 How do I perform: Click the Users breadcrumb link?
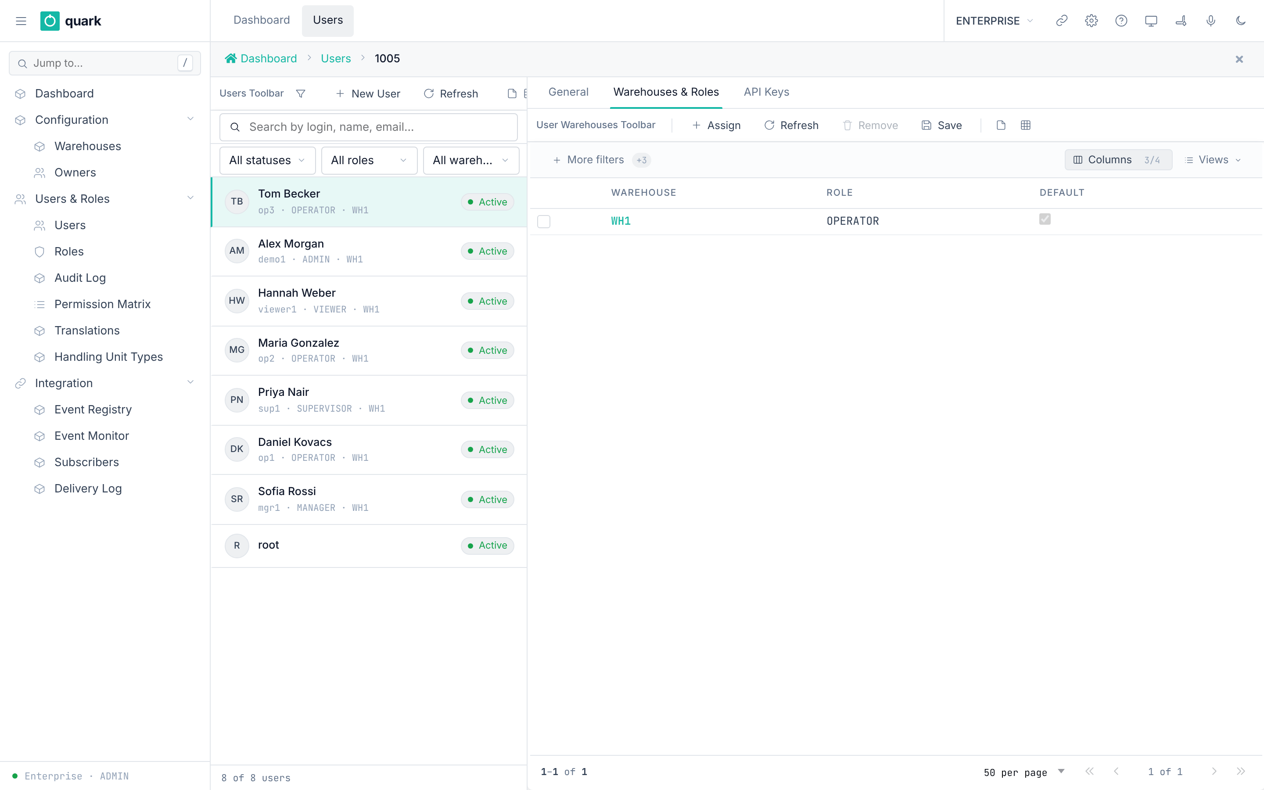(336, 58)
